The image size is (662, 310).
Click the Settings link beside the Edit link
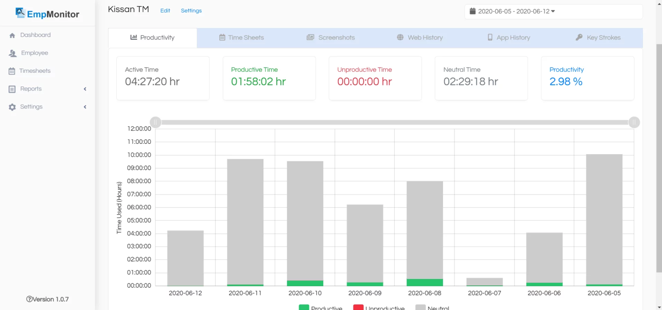[191, 10]
